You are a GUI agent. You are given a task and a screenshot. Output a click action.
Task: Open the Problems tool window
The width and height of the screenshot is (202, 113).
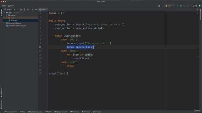click(x=74, y=112)
